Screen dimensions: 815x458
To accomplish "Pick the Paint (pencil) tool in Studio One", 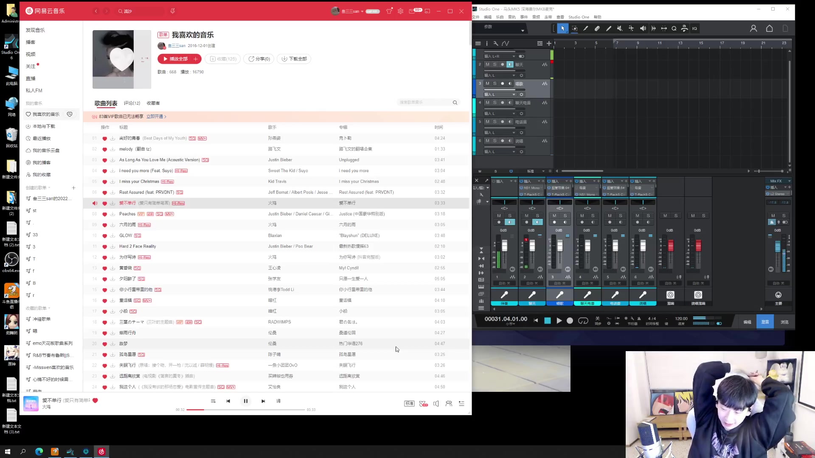I will 609,28.
